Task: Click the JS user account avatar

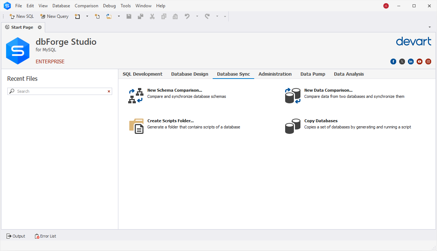Action: pos(386,6)
